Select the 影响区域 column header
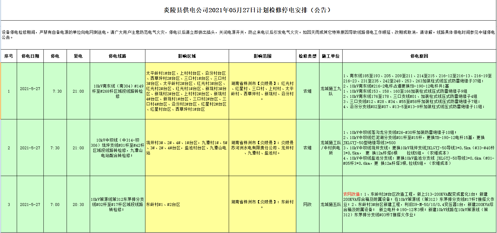This screenshot has height=233, width=497. click(187, 56)
